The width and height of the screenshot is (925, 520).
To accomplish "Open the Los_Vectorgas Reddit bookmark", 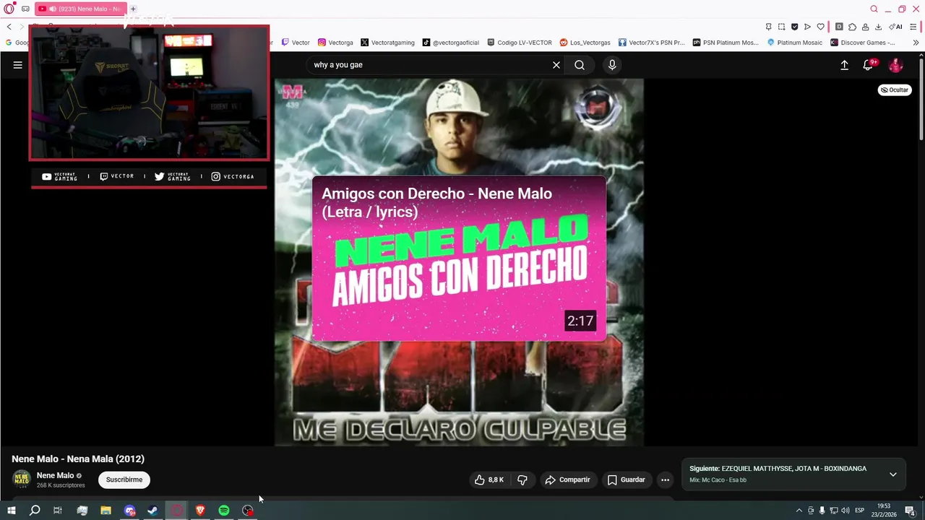I will 585,43.
